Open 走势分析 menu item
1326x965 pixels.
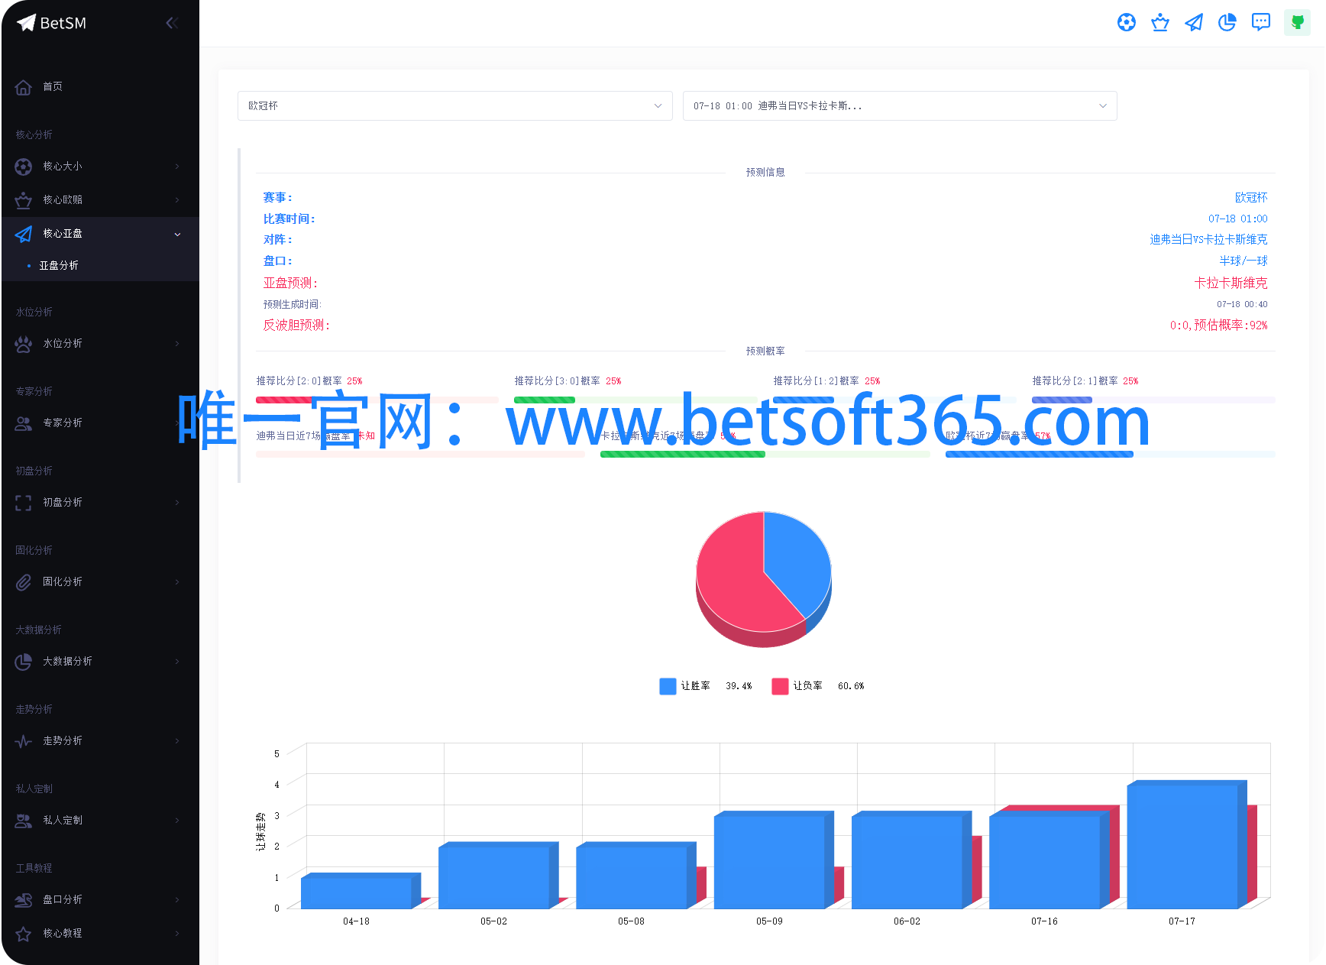pos(100,741)
